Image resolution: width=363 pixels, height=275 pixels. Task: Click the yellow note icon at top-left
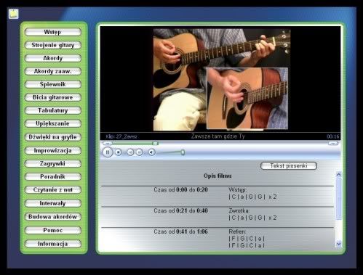[14, 14]
